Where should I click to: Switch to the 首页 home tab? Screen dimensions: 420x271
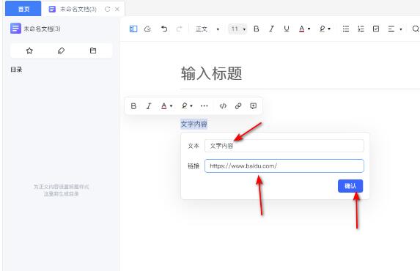click(23, 9)
